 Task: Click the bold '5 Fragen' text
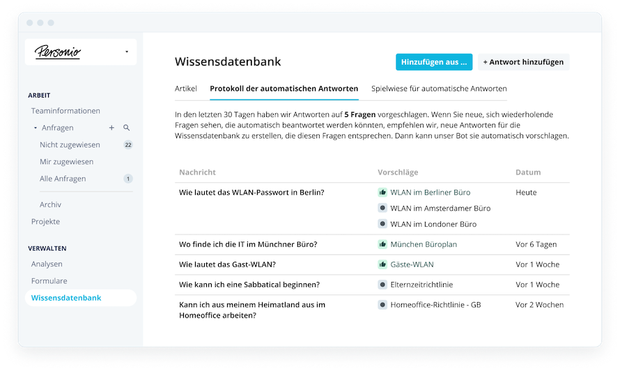pos(360,115)
